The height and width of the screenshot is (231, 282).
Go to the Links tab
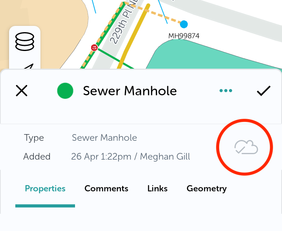(157, 189)
